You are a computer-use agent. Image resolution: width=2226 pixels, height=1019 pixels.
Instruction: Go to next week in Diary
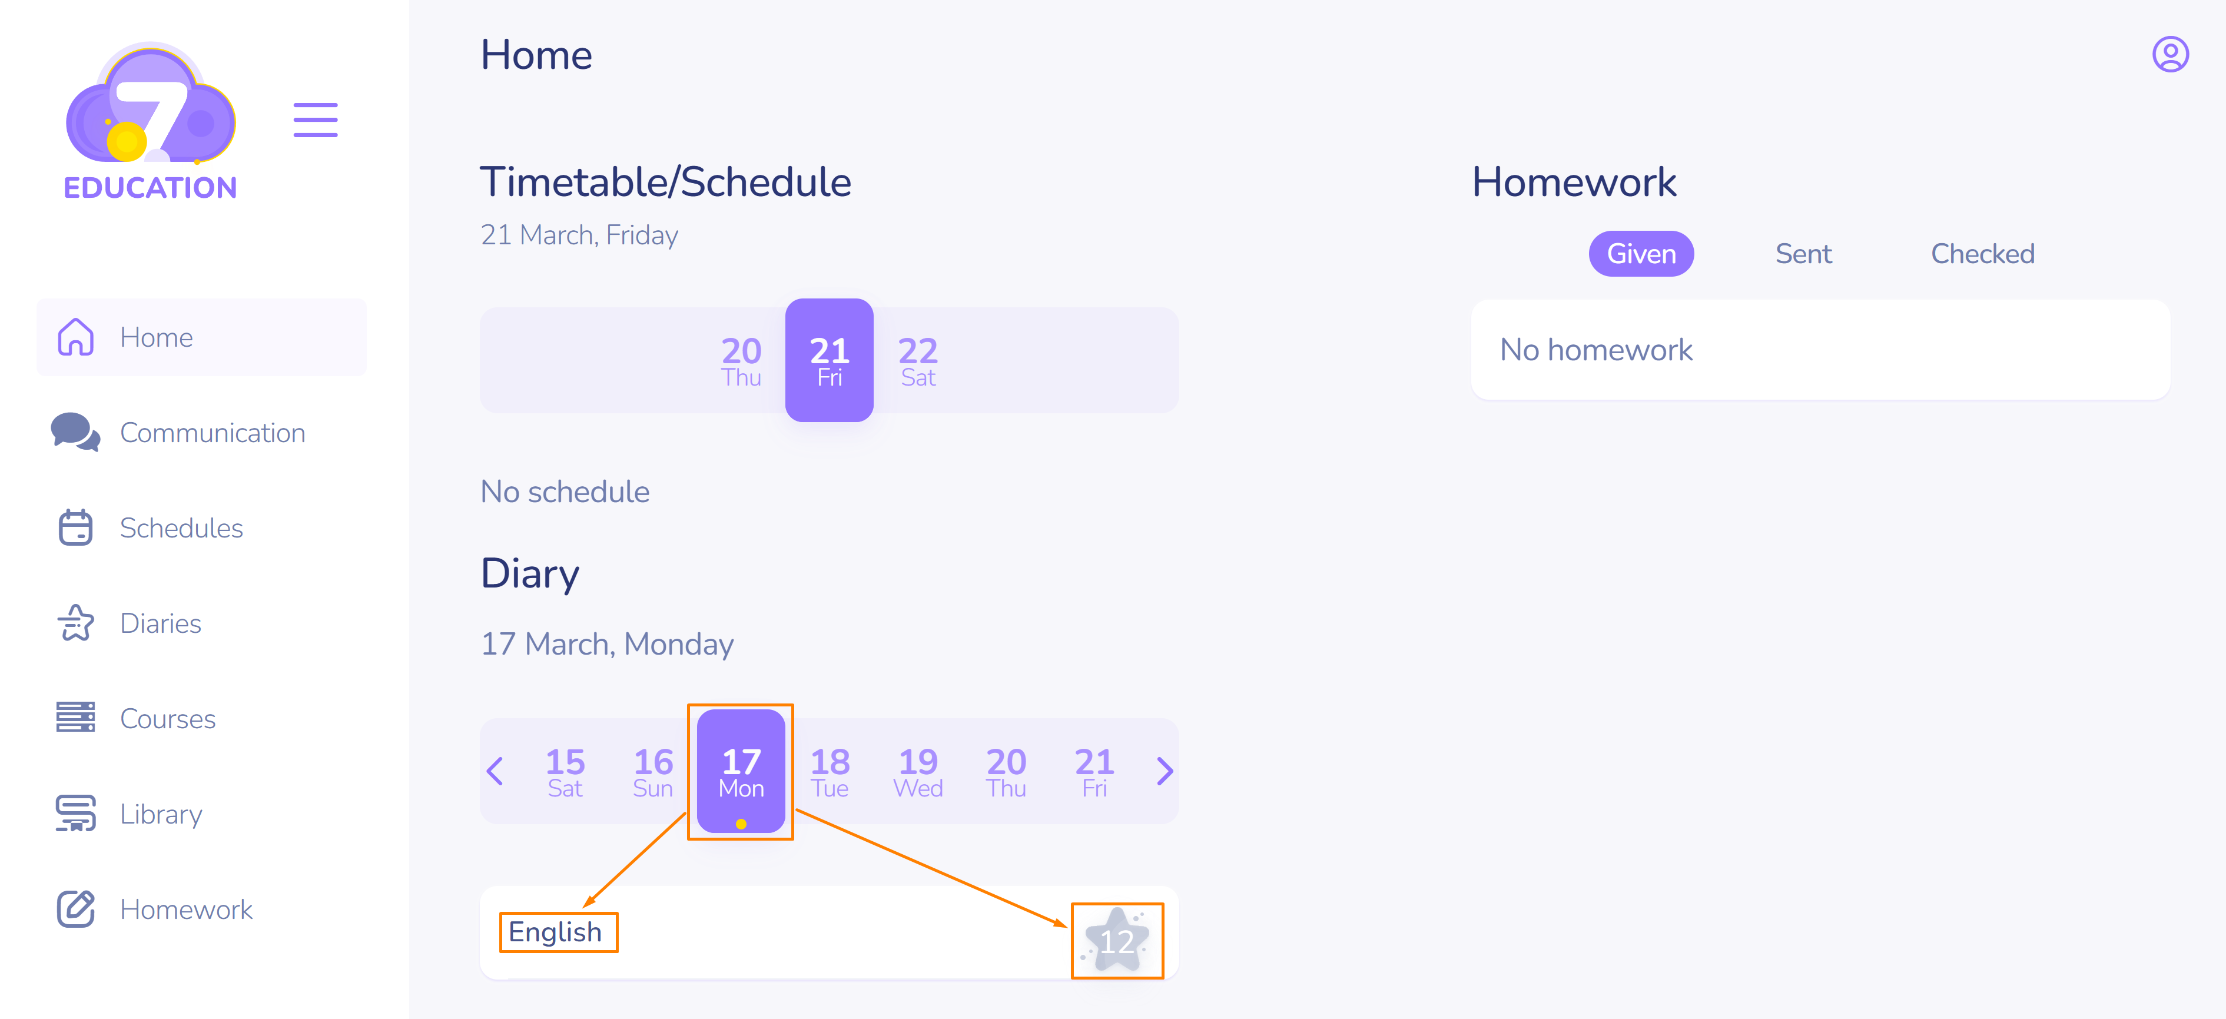click(x=1164, y=771)
